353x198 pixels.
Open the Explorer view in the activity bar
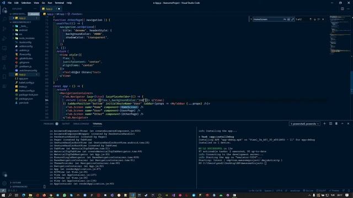click(x=4, y=10)
